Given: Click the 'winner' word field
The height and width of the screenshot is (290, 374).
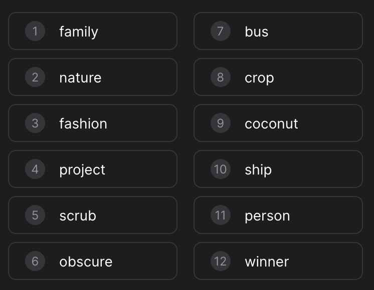Looking at the screenshot, I should tap(278, 261).
